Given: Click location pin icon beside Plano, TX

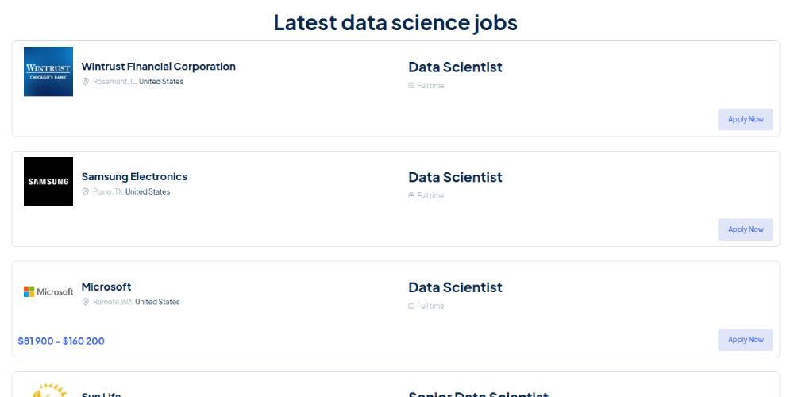Looking at the screenshot, I should click(86, 192).
